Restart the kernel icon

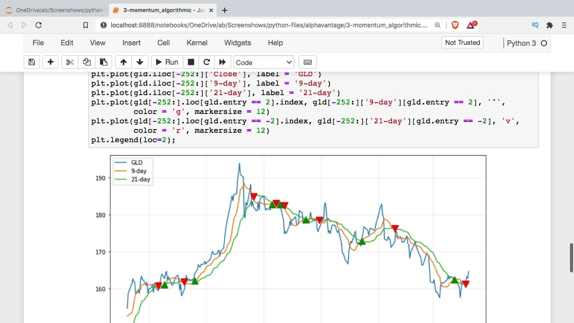pos(207,62)
